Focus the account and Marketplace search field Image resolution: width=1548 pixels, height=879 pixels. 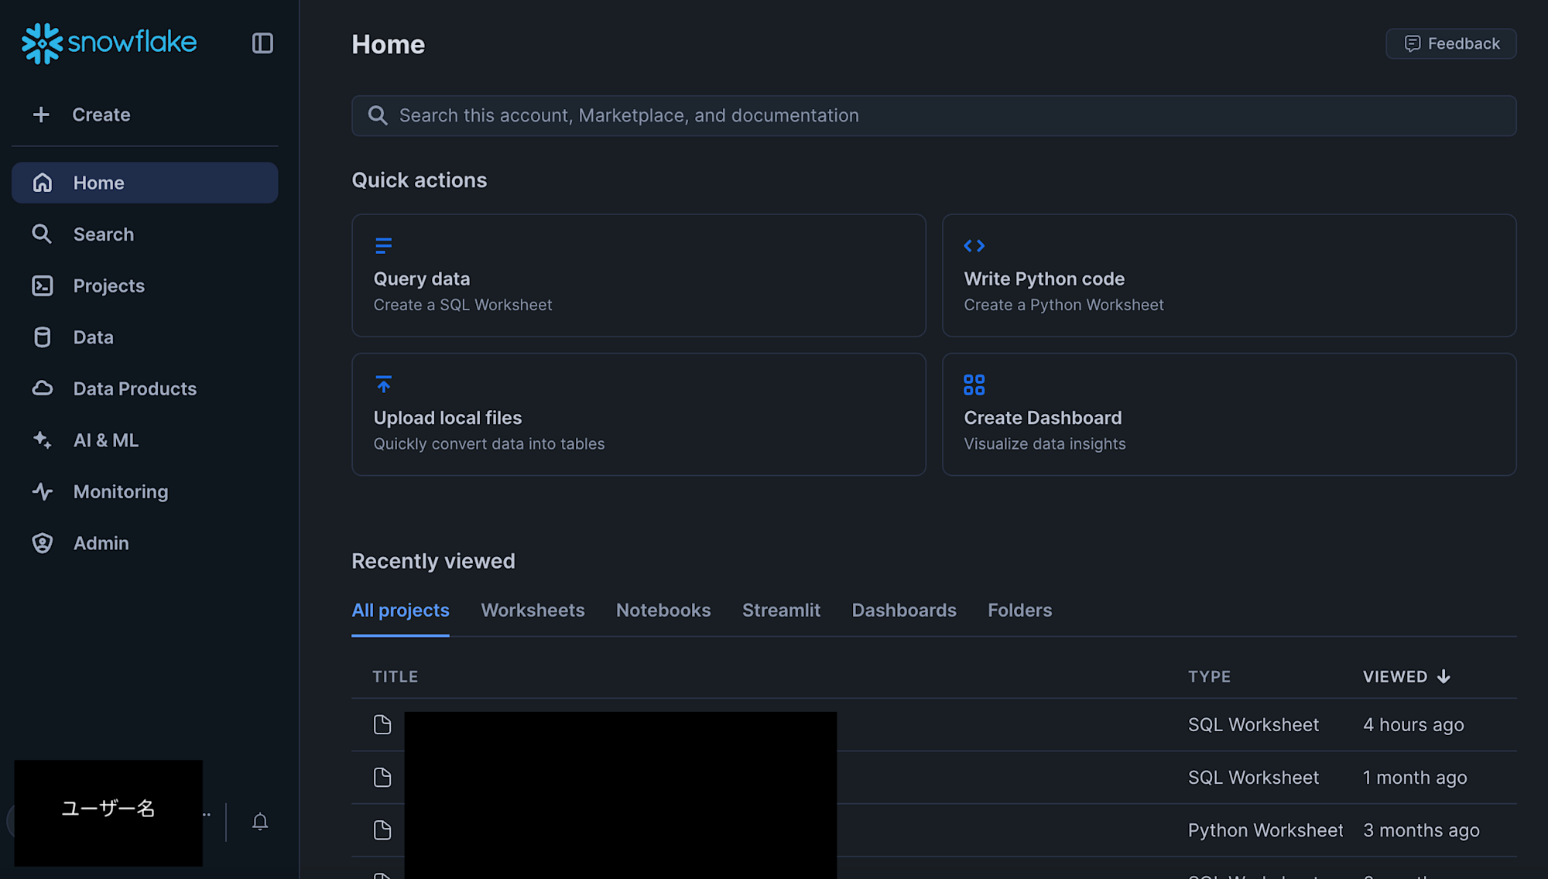tap(934, 115)
